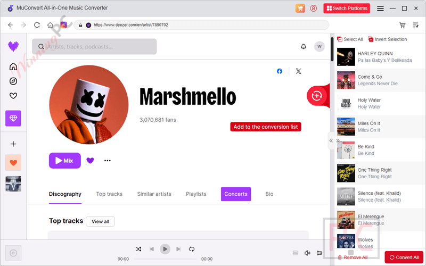Open Favorites heart icon in sidebar
Viewport: 426px width, 266px height.
click(x=13, y=96)
